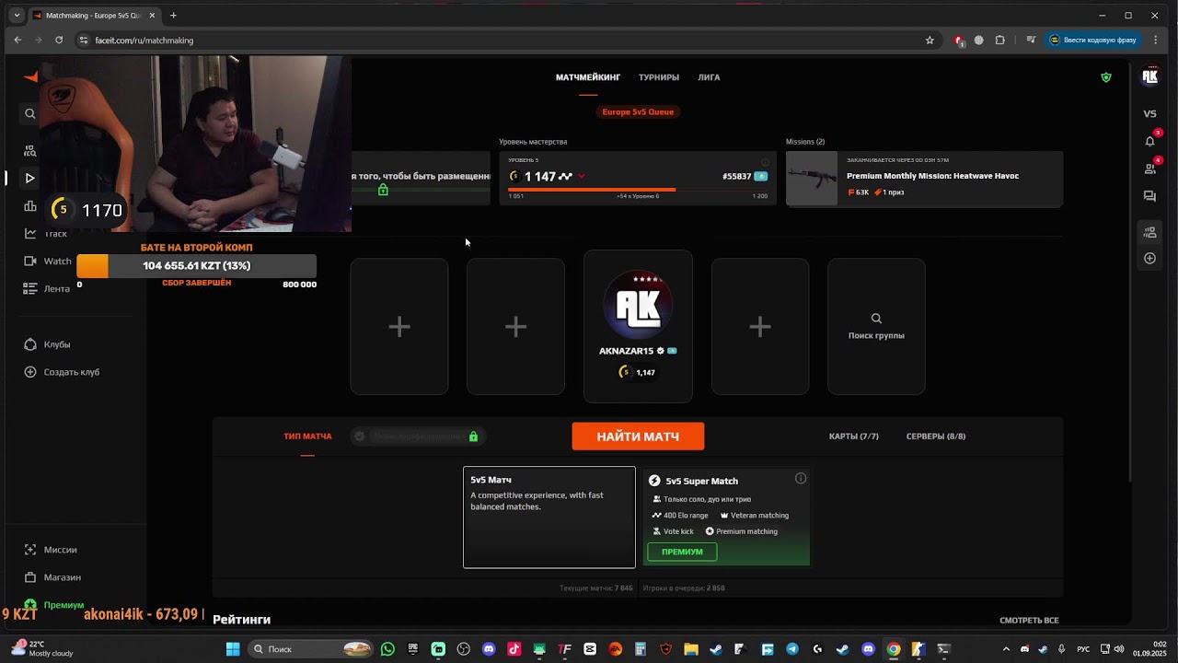Open СЕРВЕРЫ (8/8) server selection
The width and height of the screenshot is (1178, 663).
coord(936,436)
